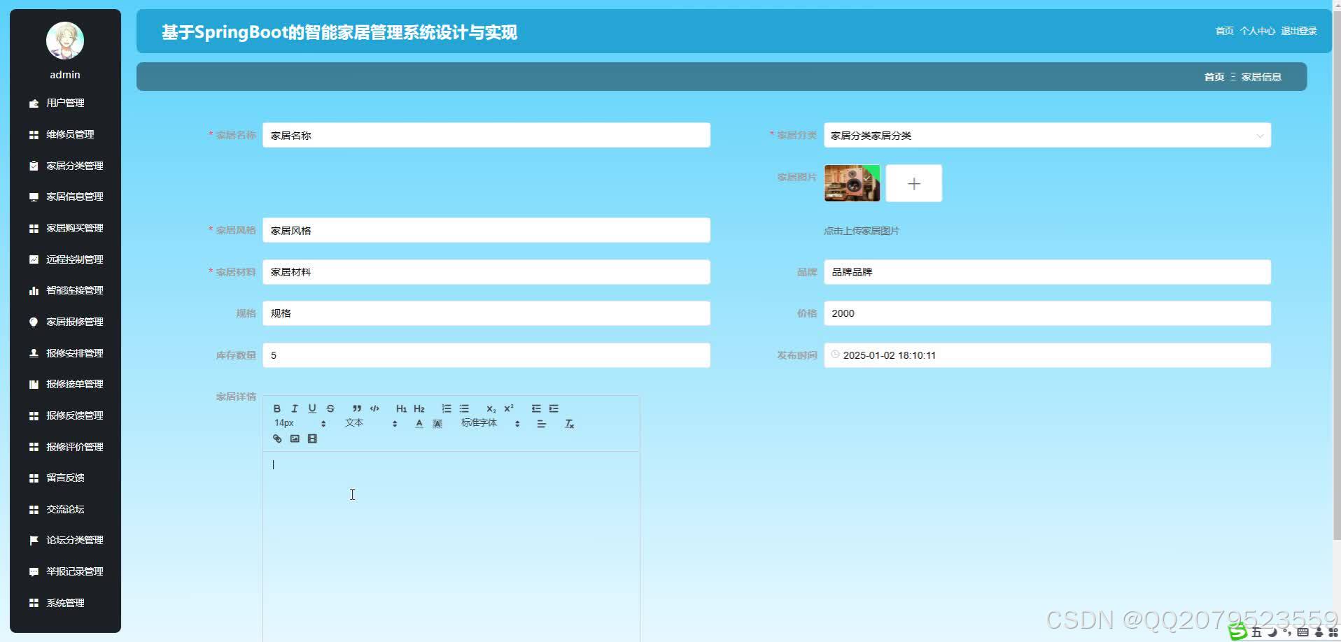Clear text formatting in the editor
The image size is (1341, 642).
[570, 424]
